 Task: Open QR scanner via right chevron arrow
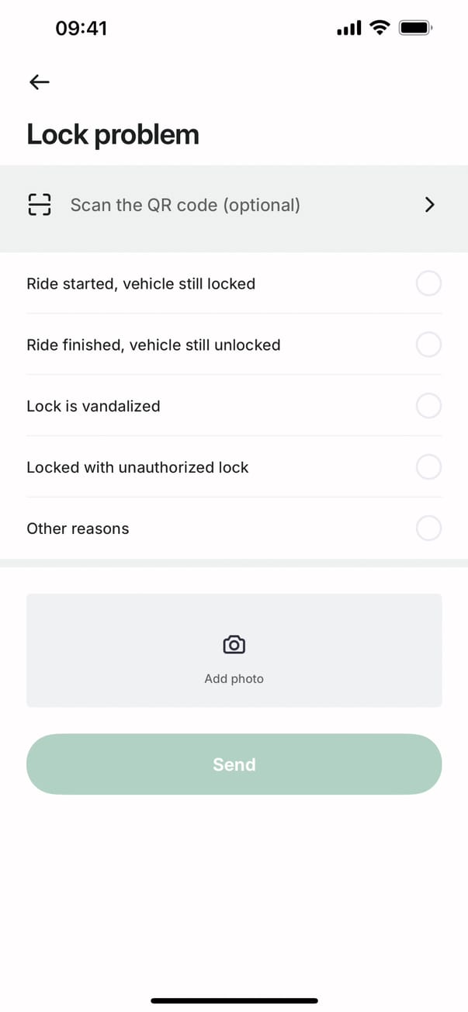click(430, 205)
